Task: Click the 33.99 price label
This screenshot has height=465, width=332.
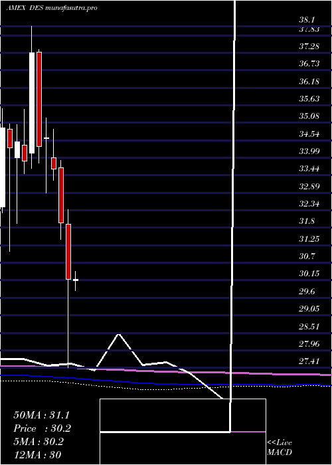Action: tap(309, 151)
